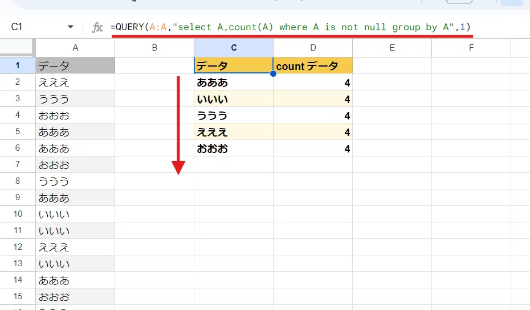Select column E header
The image size is (530, 310).
tap(392, 48)
